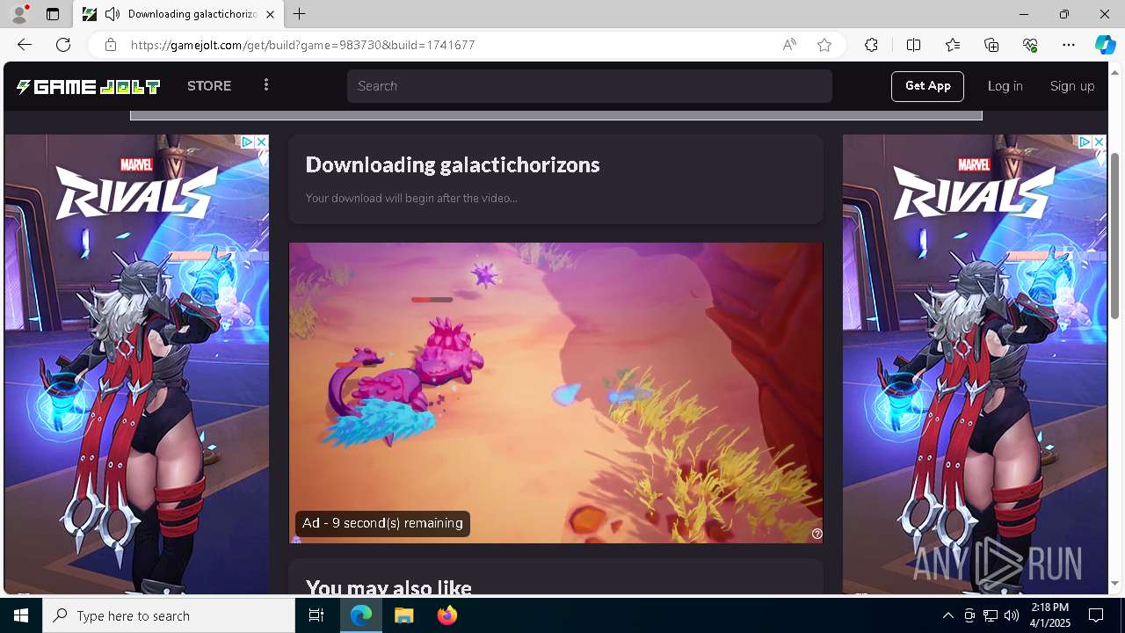The height and width of the screenshot is (633, 1125).
Task: Open Browser essentials icon
Action: pos(1030,45)
